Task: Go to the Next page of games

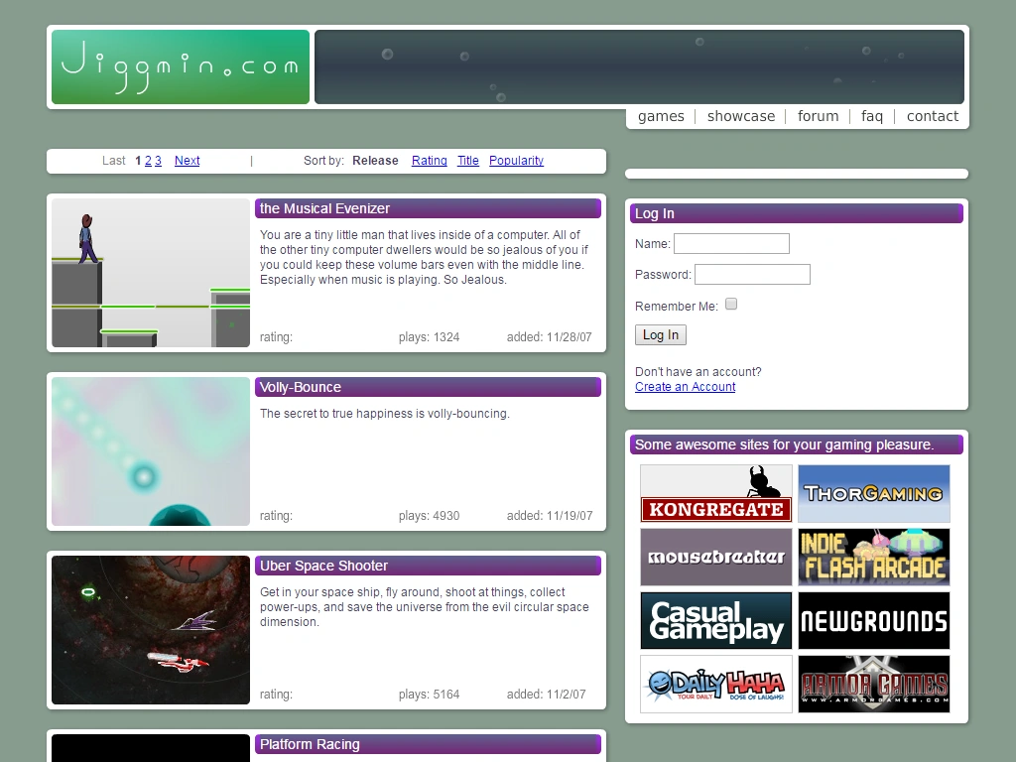Action: 187,161
